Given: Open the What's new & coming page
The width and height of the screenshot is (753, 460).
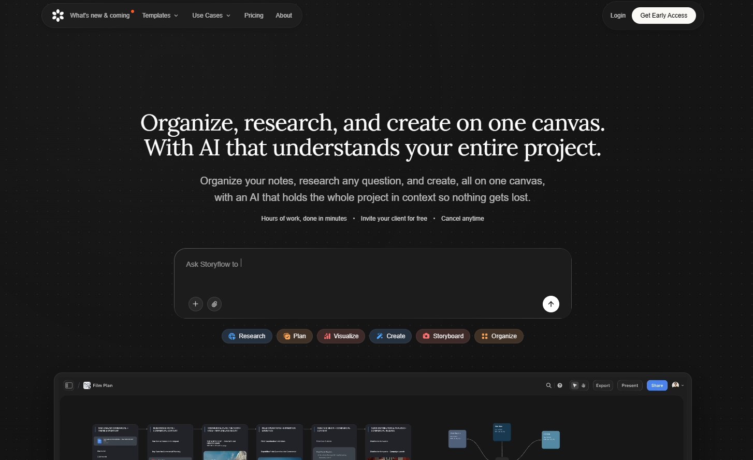Looking at the screenshot, I should (100, 16).
